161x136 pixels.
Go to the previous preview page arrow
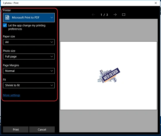coord(93,15)
